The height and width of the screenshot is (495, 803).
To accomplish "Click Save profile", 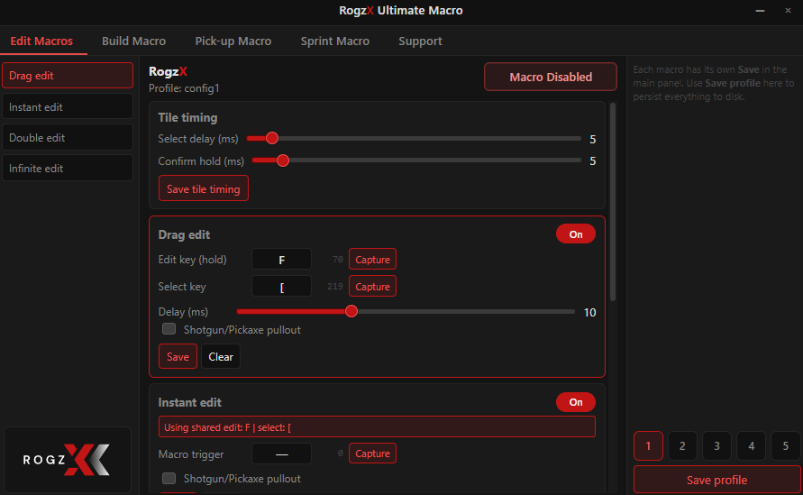I will 717,480.
